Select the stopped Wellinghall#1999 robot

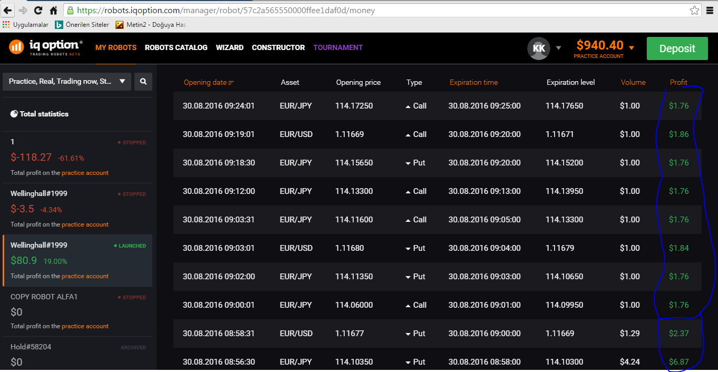pos(77,209)
